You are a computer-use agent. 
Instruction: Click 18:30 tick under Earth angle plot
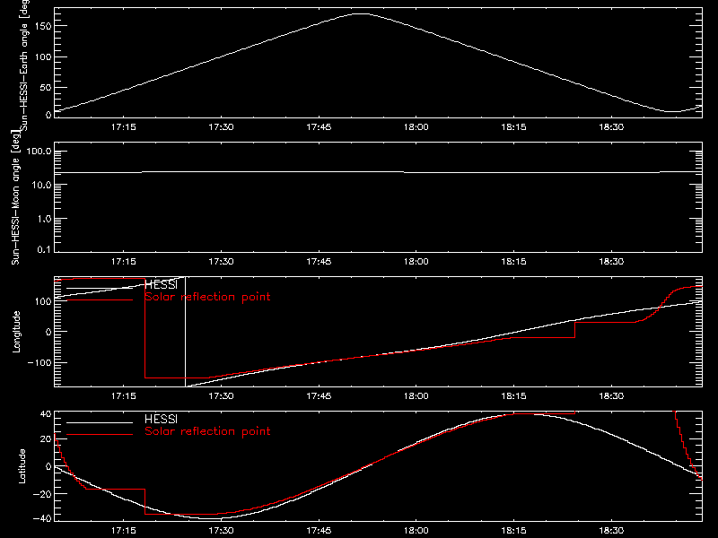(x=611, y=127)
